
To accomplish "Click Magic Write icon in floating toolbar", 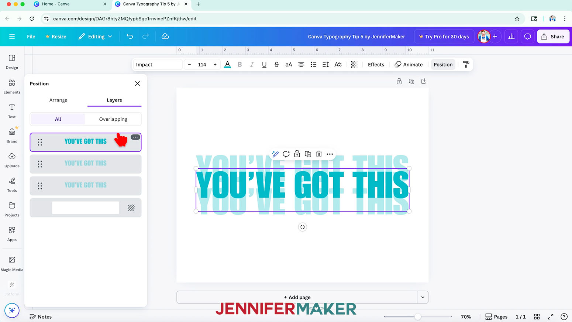I will [275, 154].
